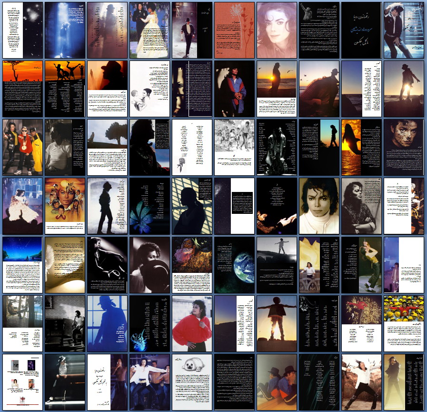This screenshot has height=412, width=427.
Task: Open the three kids in colorful outfits page
Action: (x=22, y=147)
